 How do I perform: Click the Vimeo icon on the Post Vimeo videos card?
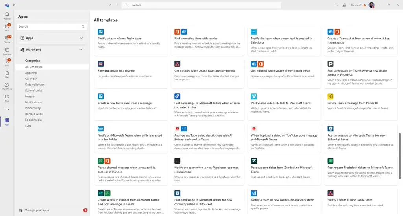click(x=254, y=96)
